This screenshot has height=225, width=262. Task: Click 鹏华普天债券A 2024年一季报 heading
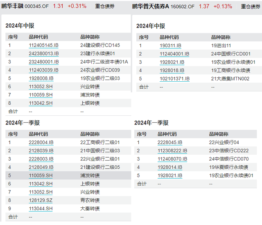point(151,123)
